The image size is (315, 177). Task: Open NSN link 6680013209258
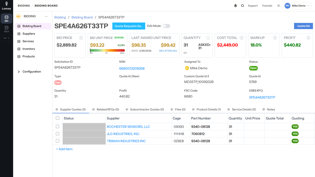[132, 68]
